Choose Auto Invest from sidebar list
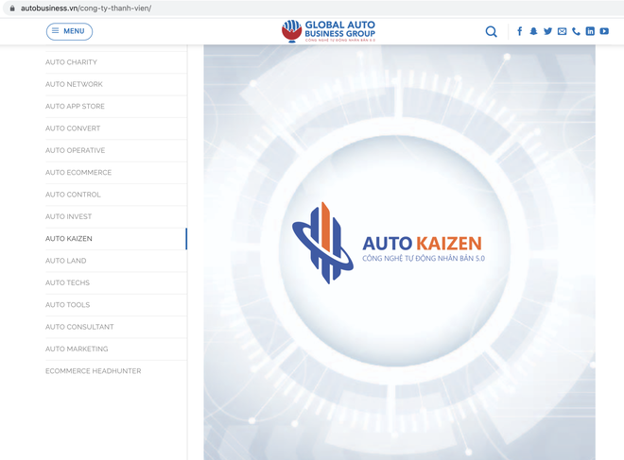The width and height of the screenshot is (624, 460). 69,217
